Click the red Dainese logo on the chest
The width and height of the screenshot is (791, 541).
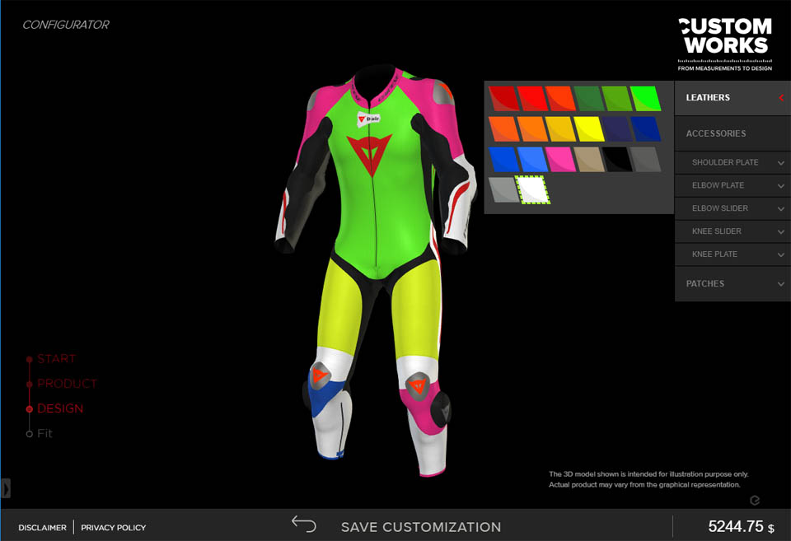click(x=369, y=154)
